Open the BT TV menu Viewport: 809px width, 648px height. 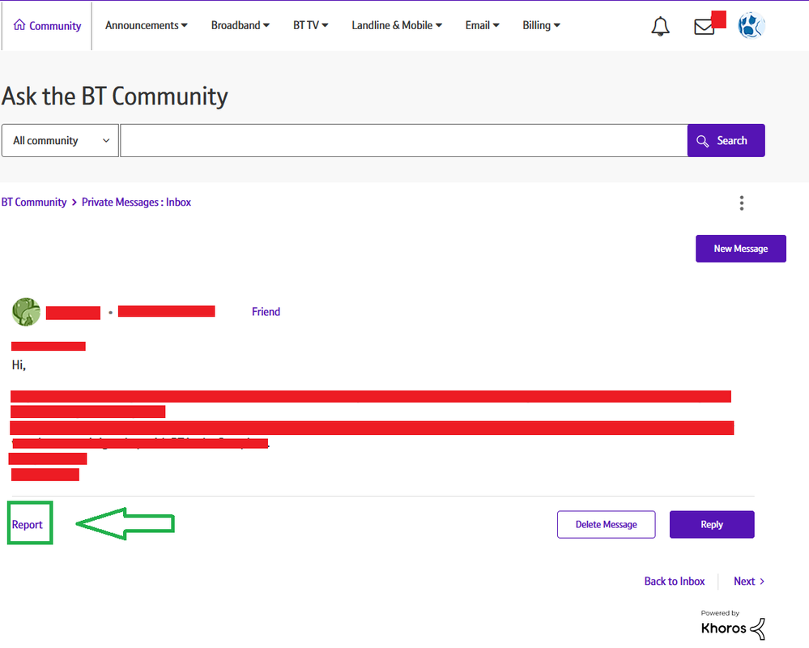[x=310, y=26]
